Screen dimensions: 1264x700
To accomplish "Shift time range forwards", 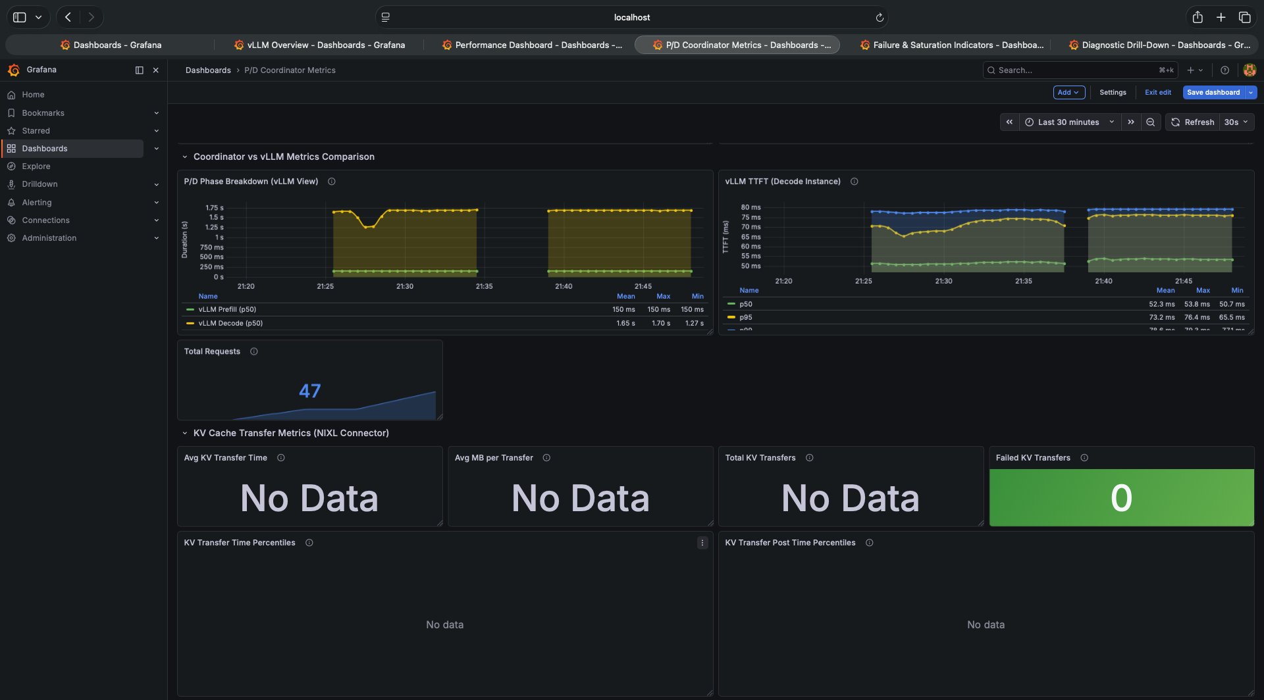I will (x=1131, y=122).
